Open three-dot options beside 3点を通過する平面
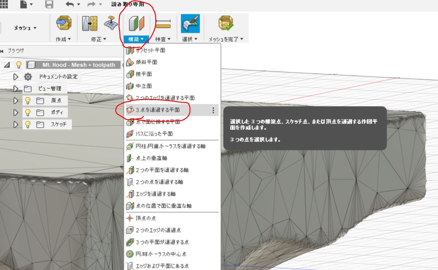 coord(213,110)
